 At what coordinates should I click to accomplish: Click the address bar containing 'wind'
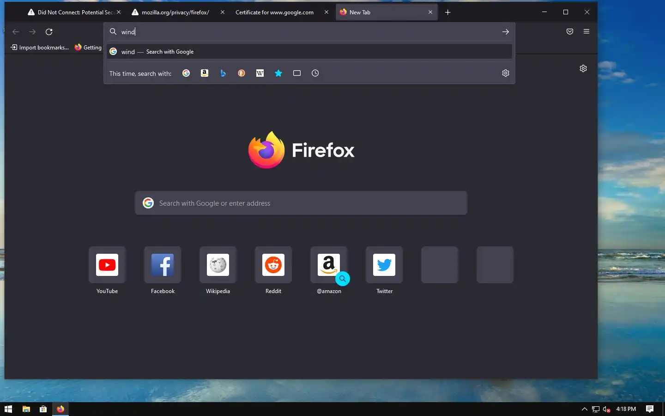click(x=308, y=31)
